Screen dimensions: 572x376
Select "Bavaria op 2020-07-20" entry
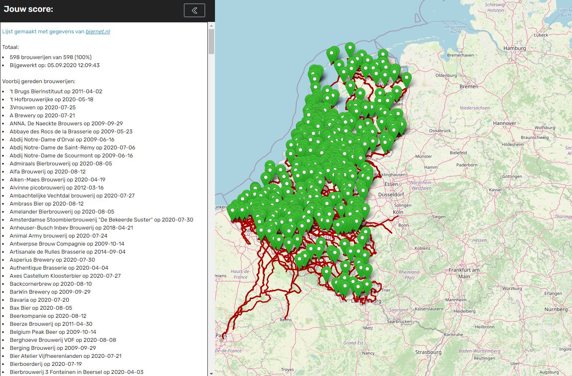[39, 300]
